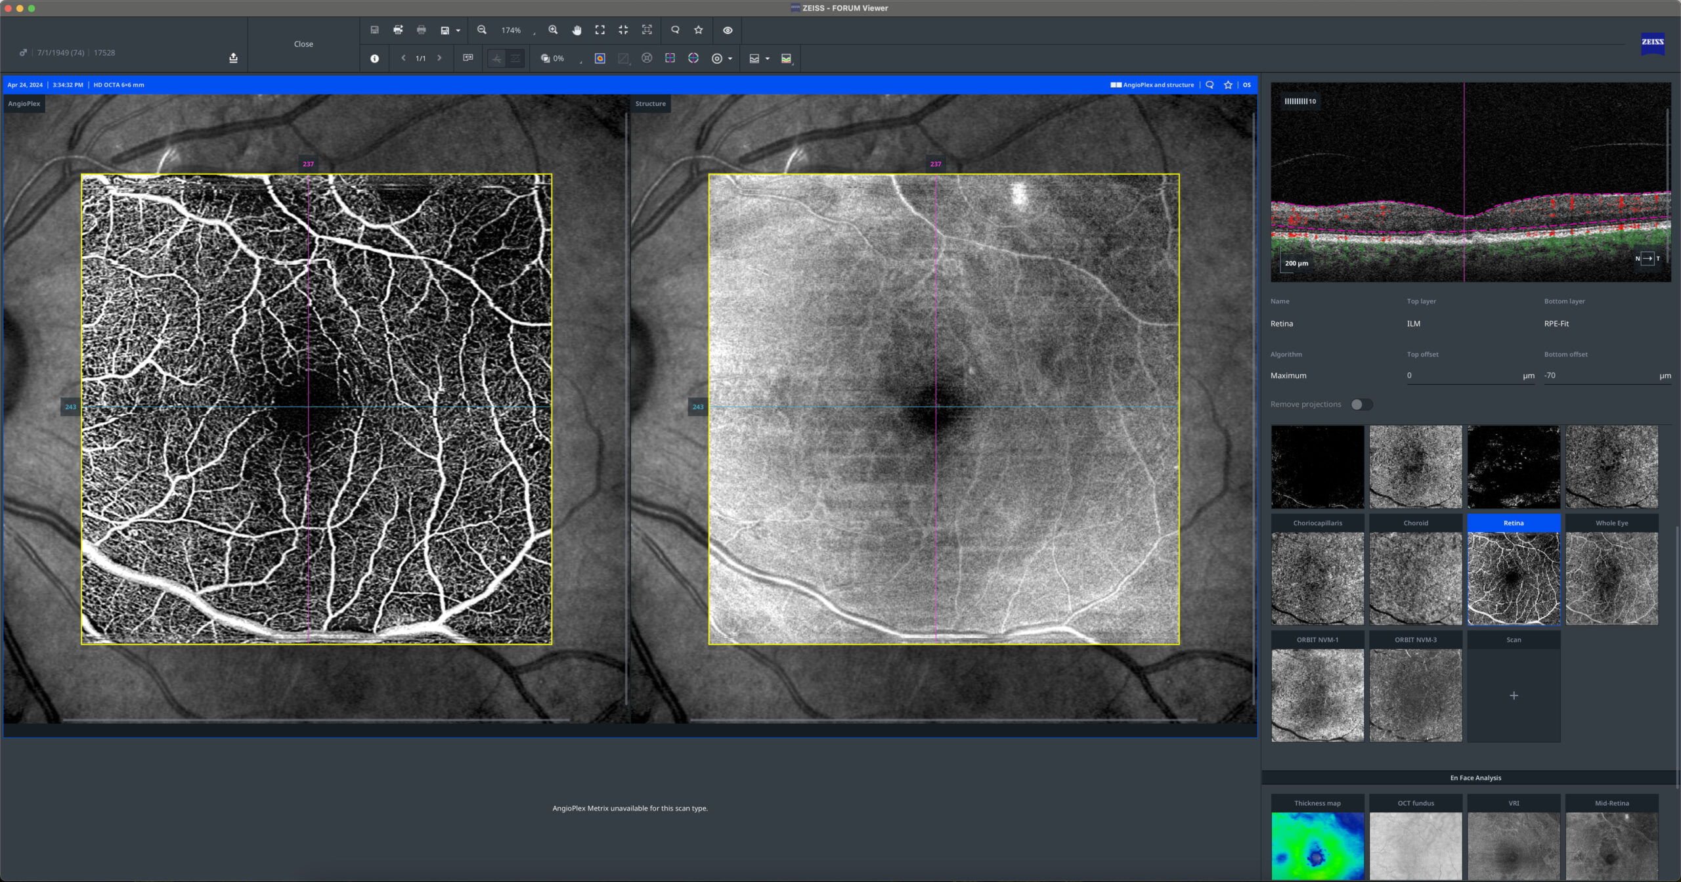
Task: Click the star favorite icon in toolbar
Action: point(699,30)
